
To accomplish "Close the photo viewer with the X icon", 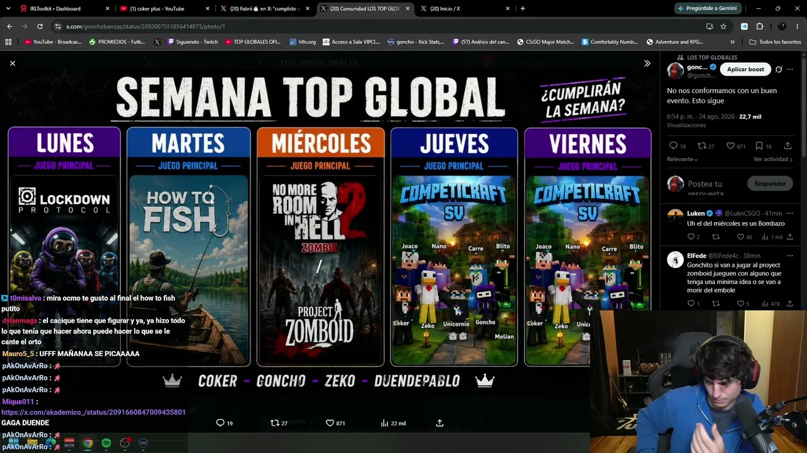I will coord(12,63).
